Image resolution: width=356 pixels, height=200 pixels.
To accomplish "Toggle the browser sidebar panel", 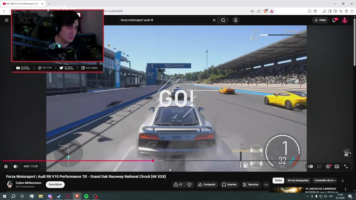I will pos(330,11).
